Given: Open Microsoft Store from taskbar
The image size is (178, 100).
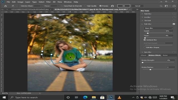Looking at the screenshot, I should [102, 97].
